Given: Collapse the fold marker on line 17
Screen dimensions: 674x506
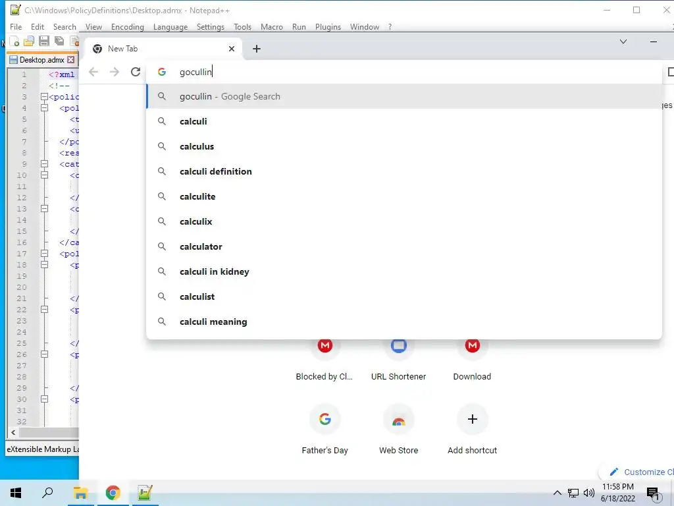Looking at the screenshot, I should click(x=44, y=254).
